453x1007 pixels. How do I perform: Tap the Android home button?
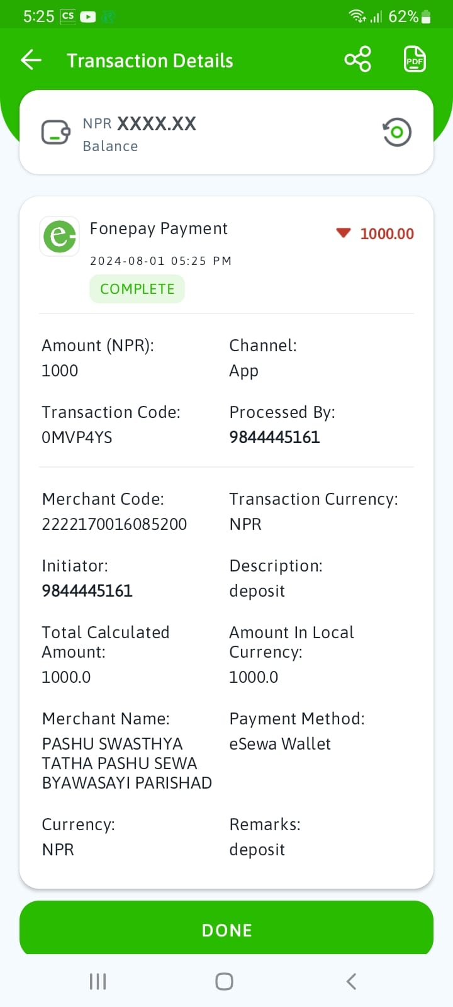225,981
